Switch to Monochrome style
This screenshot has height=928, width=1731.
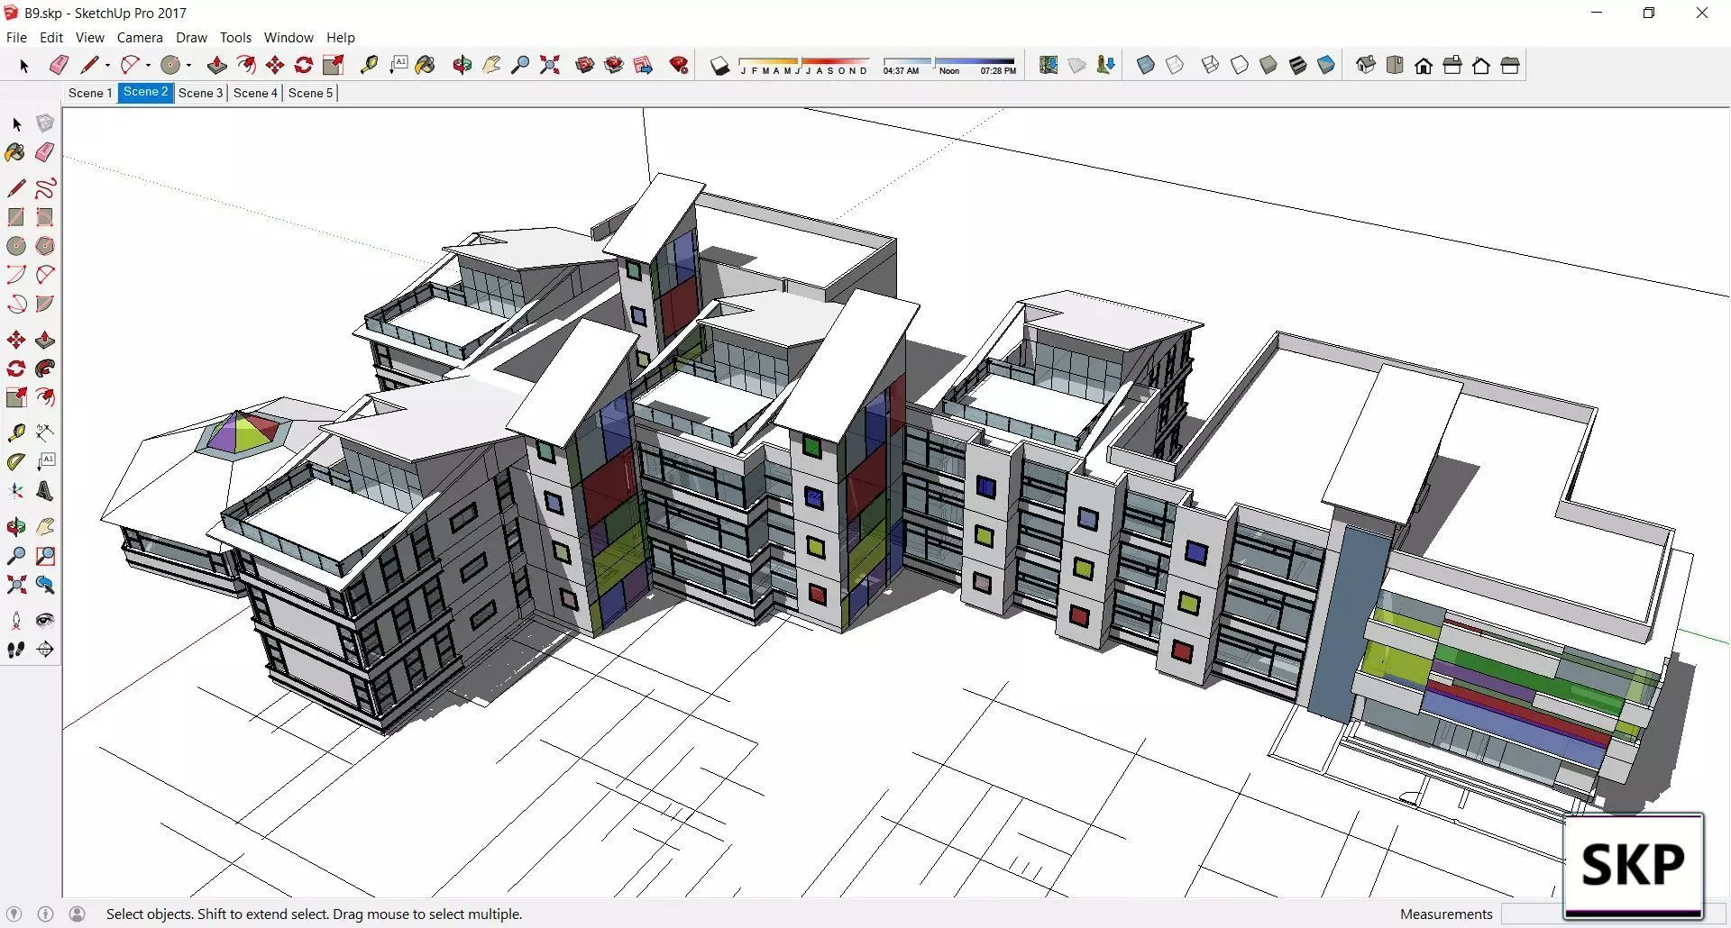point(1326,65)
